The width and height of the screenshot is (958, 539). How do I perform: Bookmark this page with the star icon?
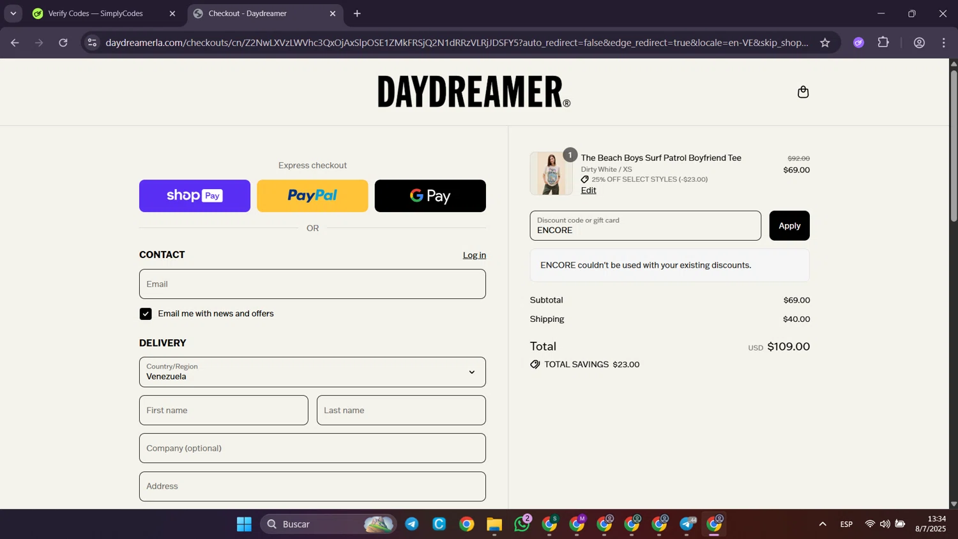[825, 43]
